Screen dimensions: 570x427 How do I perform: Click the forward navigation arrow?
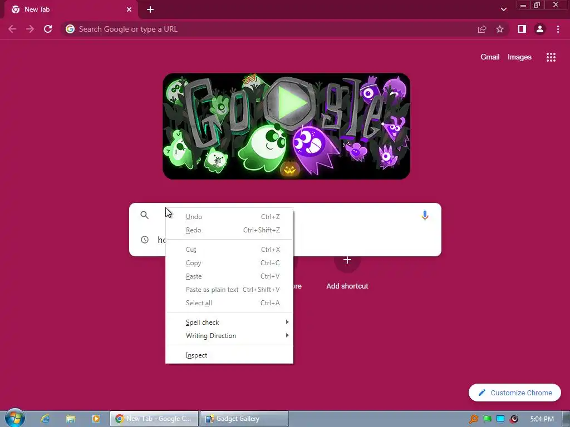(30, 29)
